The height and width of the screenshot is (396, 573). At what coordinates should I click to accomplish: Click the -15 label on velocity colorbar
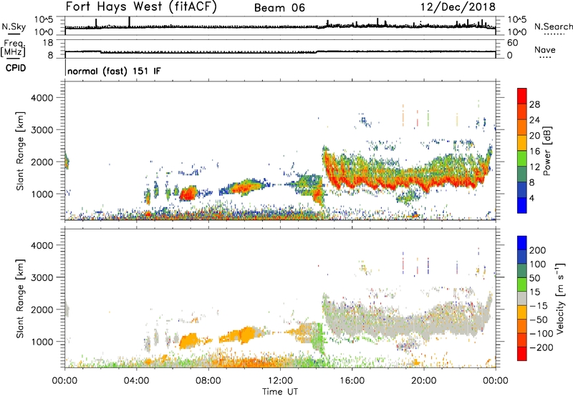click(x=539, y=305)
